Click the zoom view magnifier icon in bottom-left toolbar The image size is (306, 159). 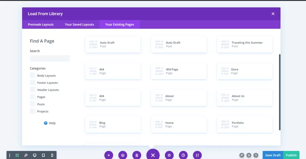pyautogui.click(x=26, y=155)
